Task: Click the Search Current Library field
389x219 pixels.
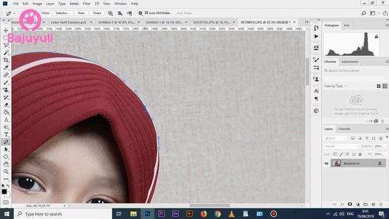Action: click(x=355, y=71)
